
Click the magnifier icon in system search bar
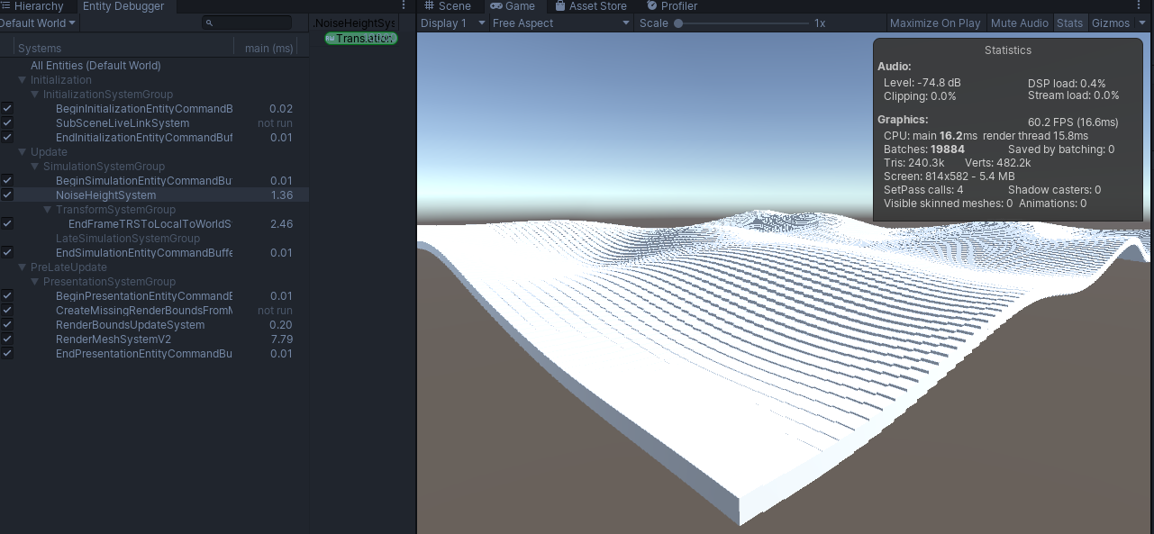209,22
